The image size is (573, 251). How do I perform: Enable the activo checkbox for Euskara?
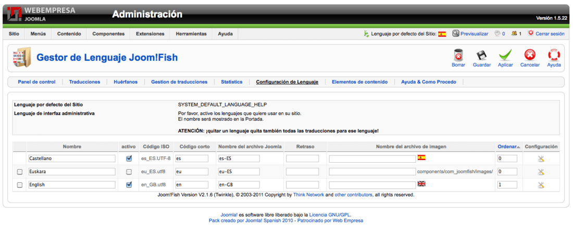[x=129, y=172]
